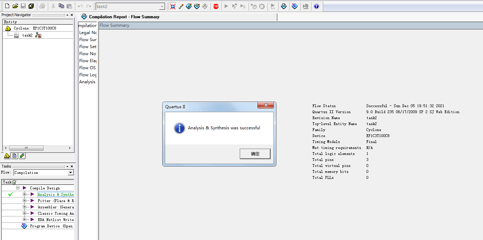Collapse the Compile Design tree node

click(18, 188)
